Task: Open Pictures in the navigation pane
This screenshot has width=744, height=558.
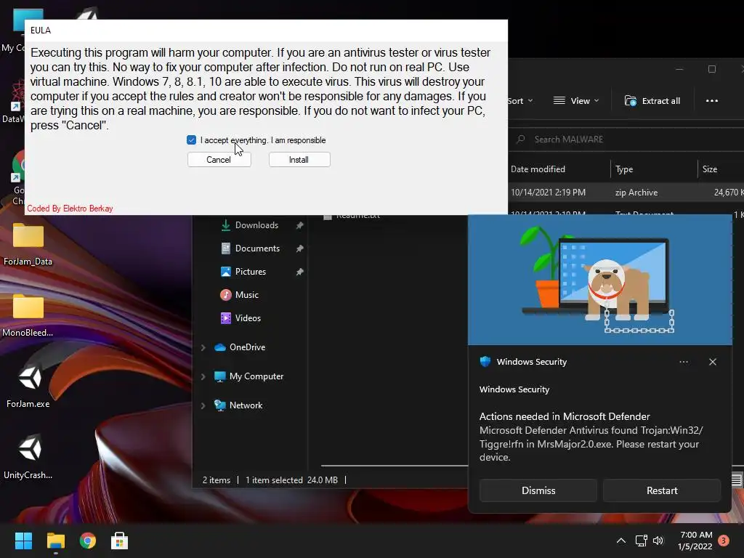Action: pos(250,272)
